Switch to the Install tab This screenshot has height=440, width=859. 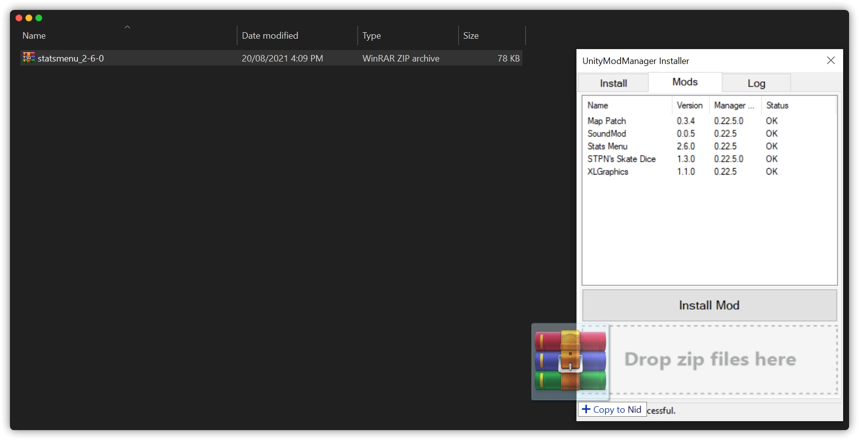613,83
